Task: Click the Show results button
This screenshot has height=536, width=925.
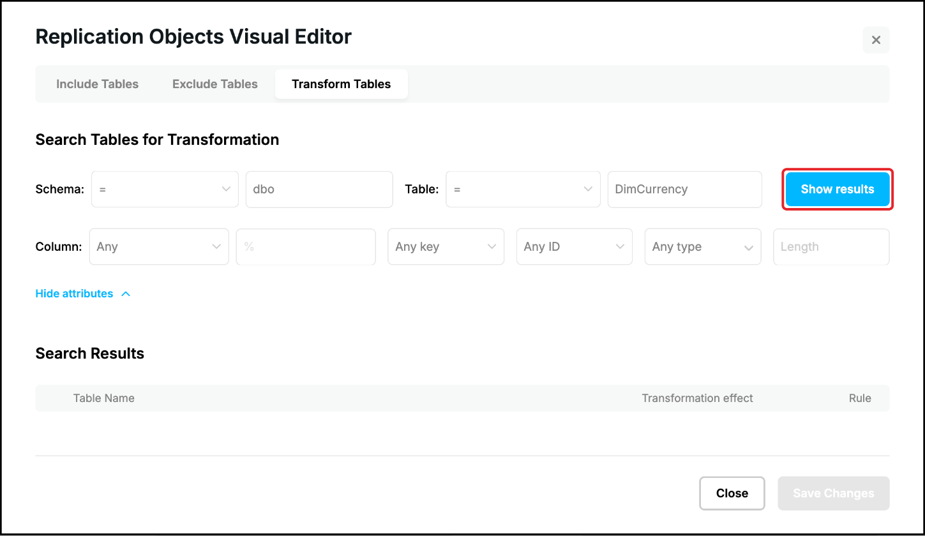Action: click(x=838, y=190)
